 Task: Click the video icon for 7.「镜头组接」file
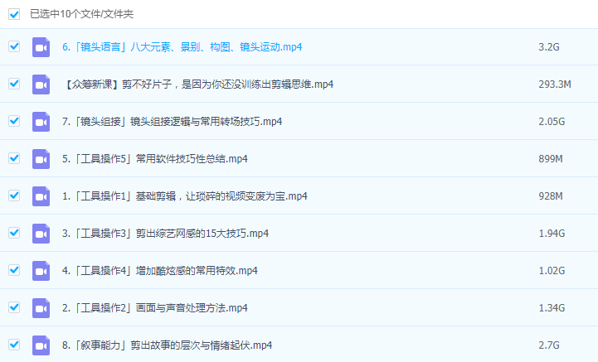point(41,122)
